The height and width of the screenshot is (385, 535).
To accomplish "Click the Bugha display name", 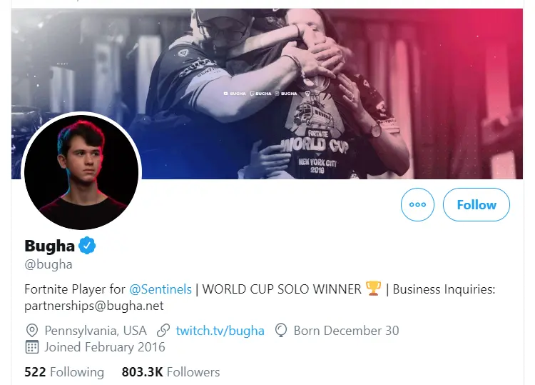I will click(50, 246).
